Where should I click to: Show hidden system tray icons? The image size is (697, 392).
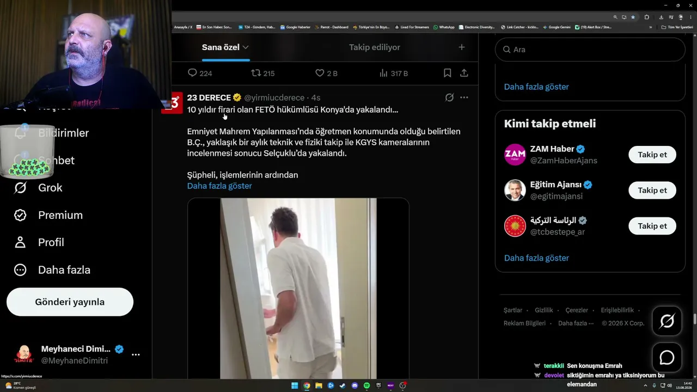pos(645,385)
